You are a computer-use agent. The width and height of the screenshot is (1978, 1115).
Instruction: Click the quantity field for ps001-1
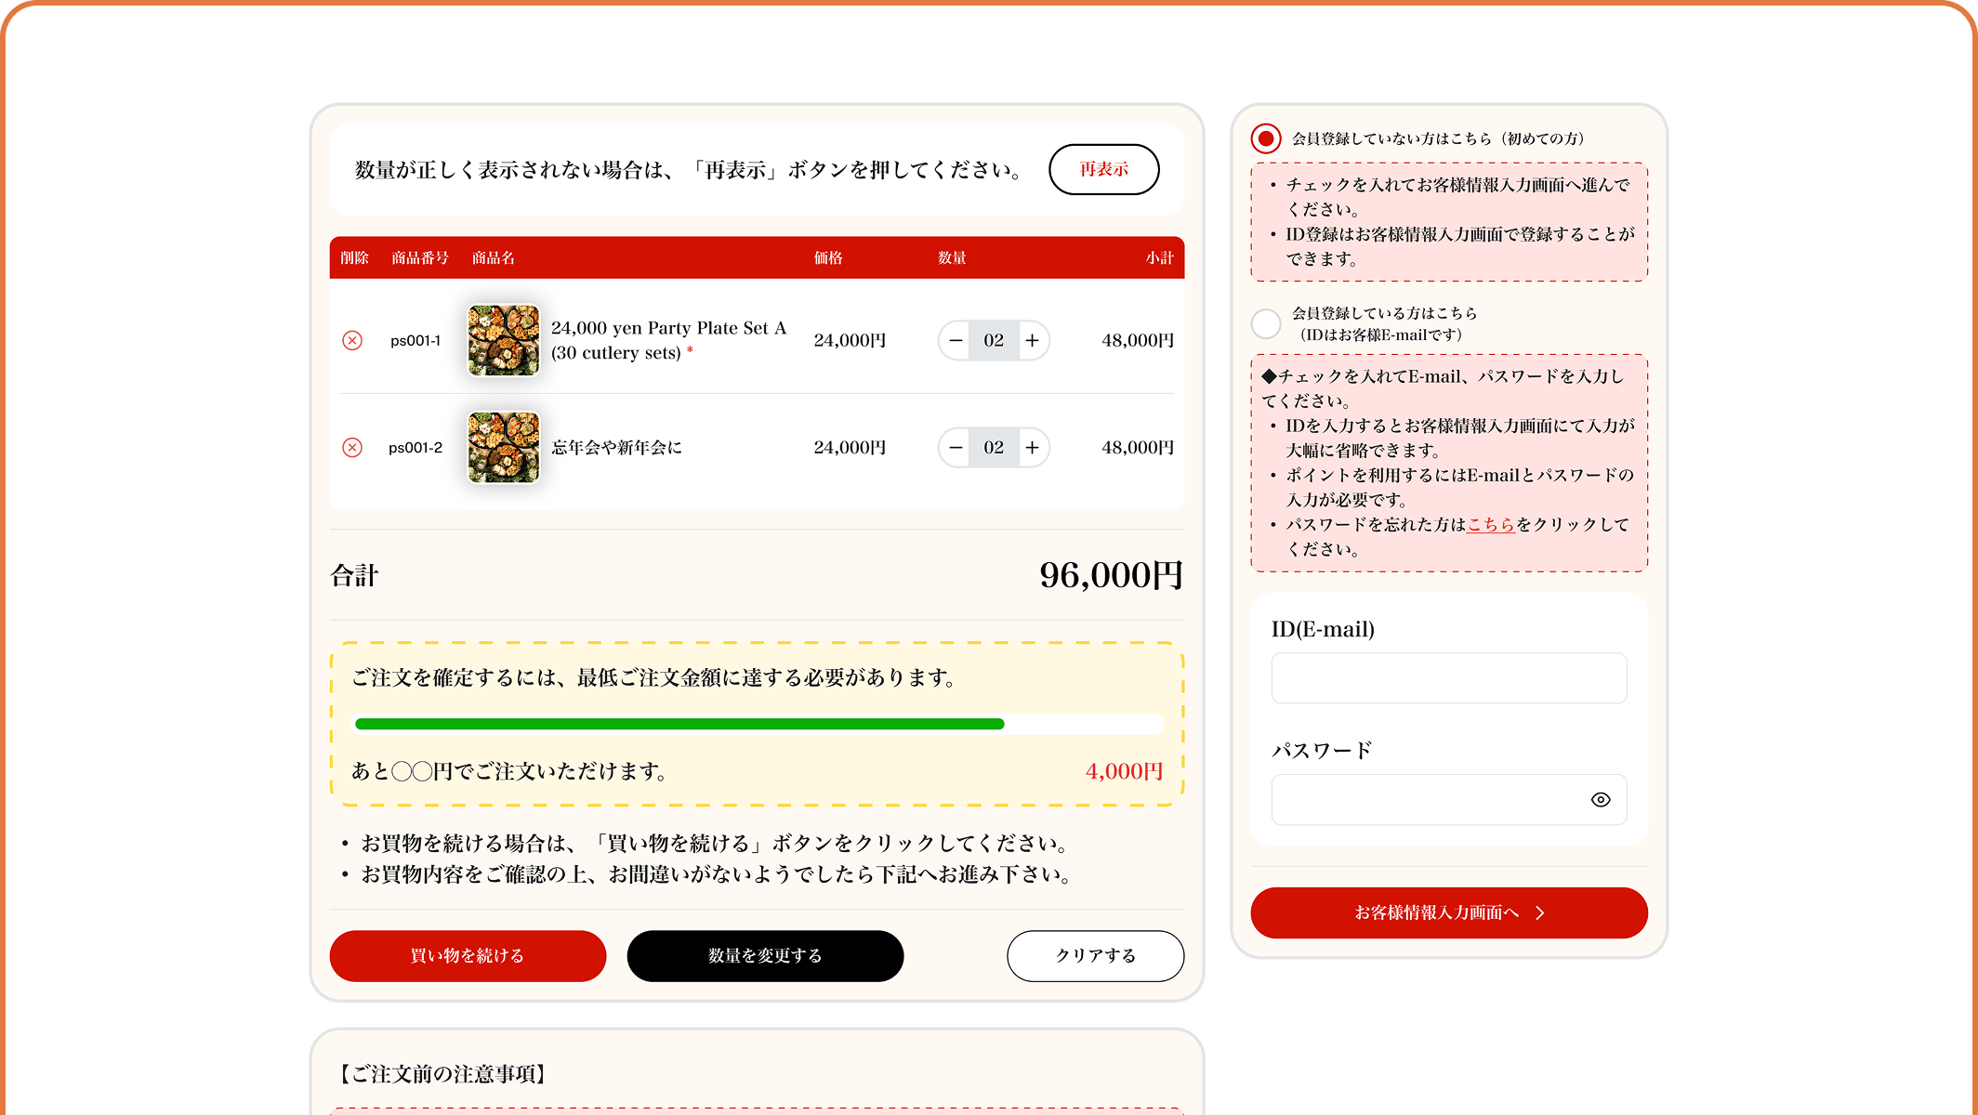(994, 340)
